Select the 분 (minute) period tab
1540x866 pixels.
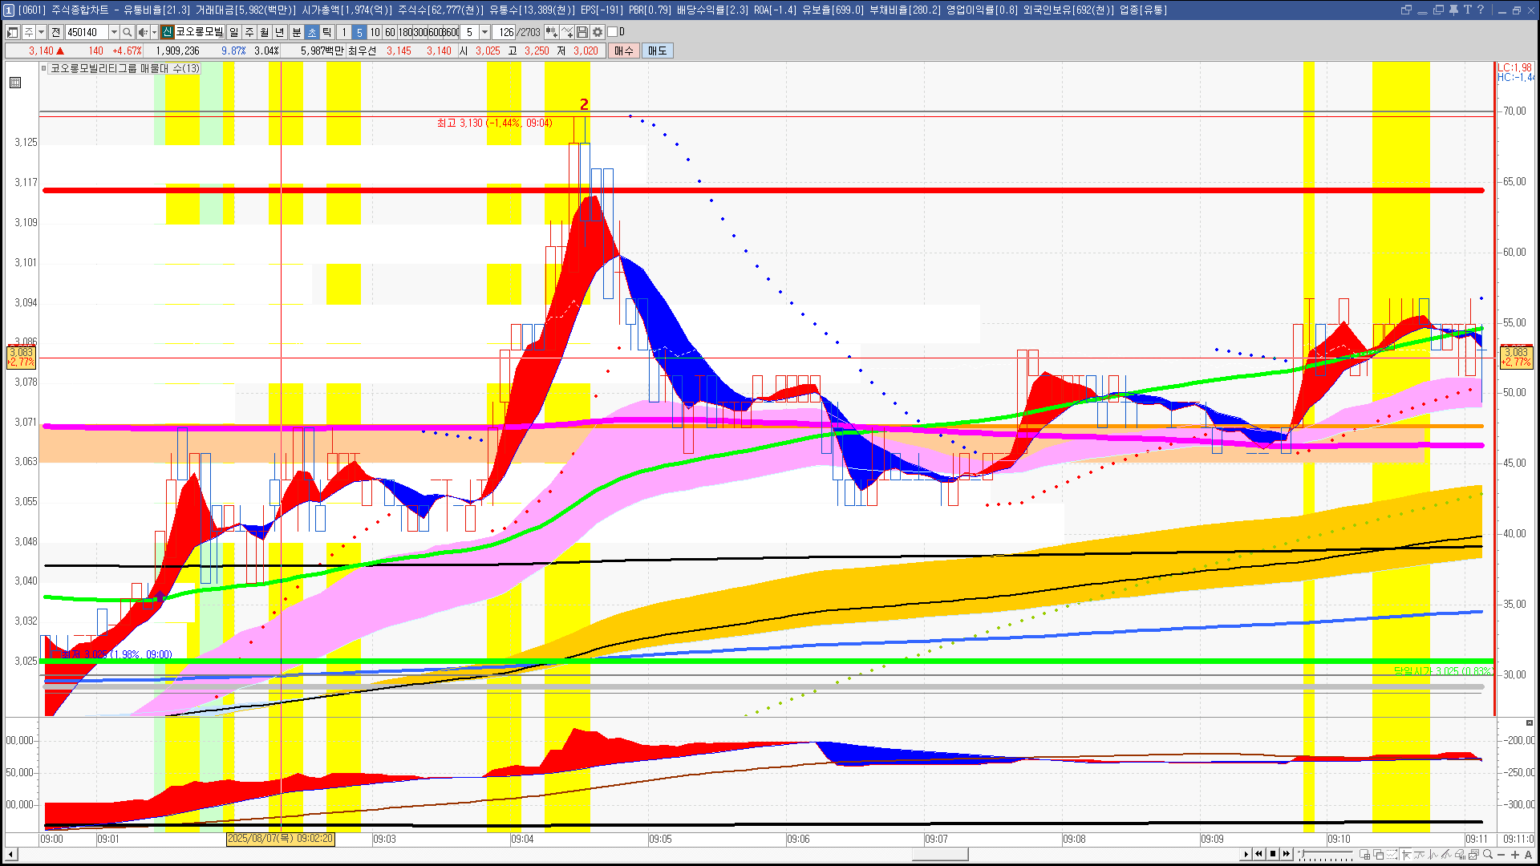coord(296,32)
